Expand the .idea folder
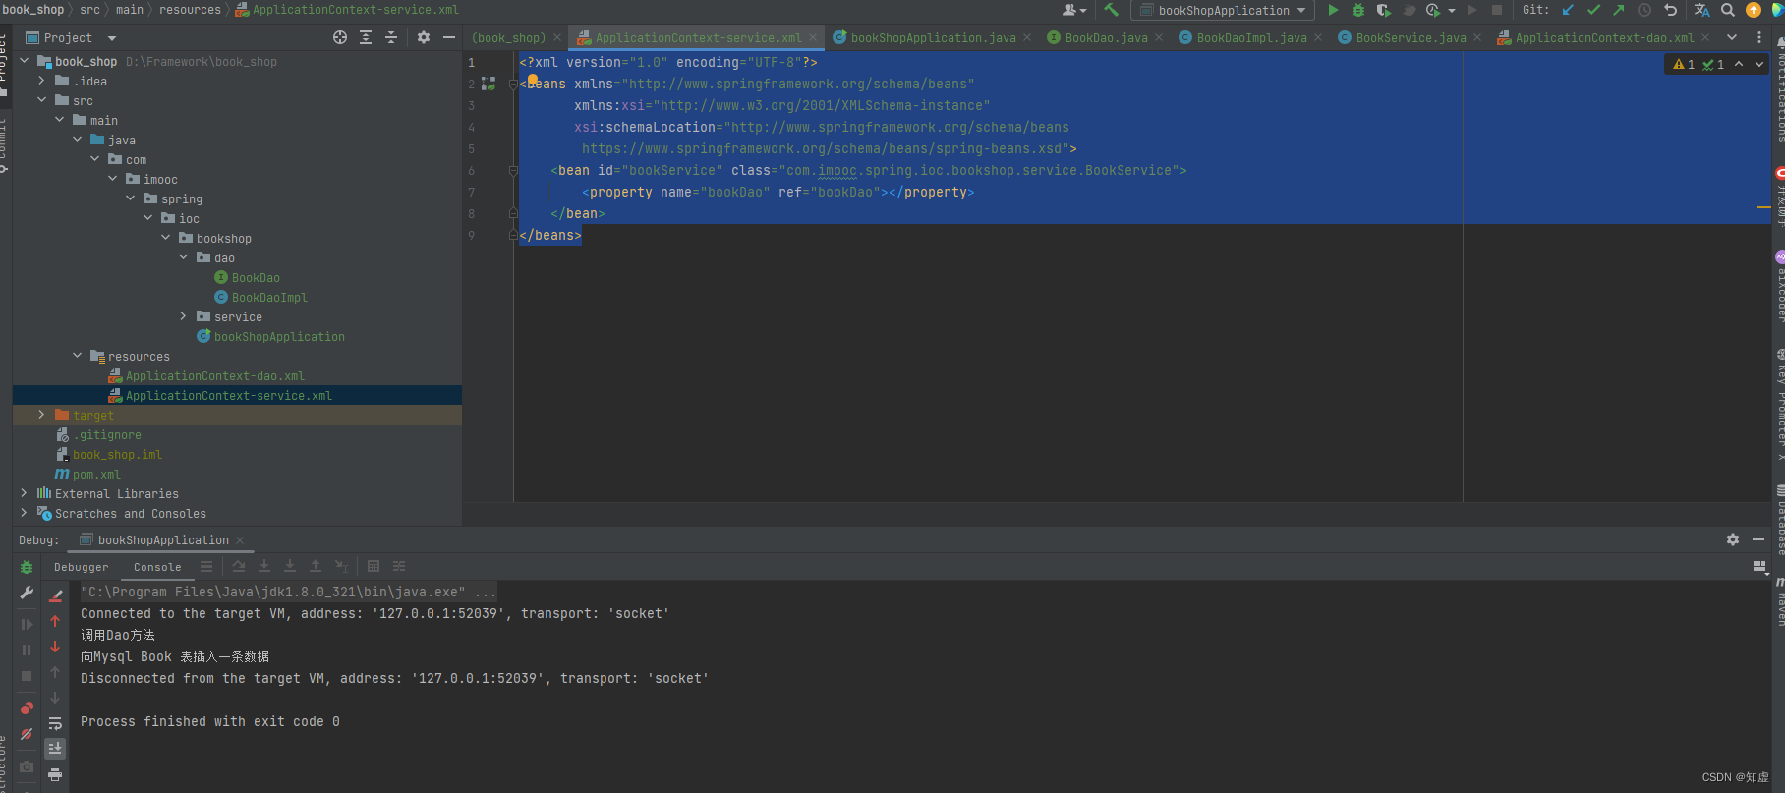1785x793 pixels. pos(41,81)
